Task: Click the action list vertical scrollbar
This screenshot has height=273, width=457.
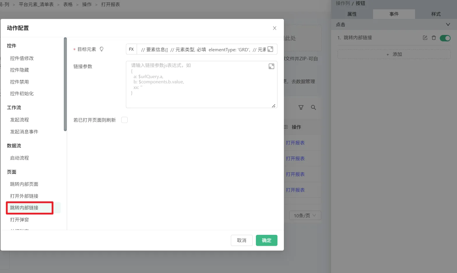Action: tap(65, 84)
